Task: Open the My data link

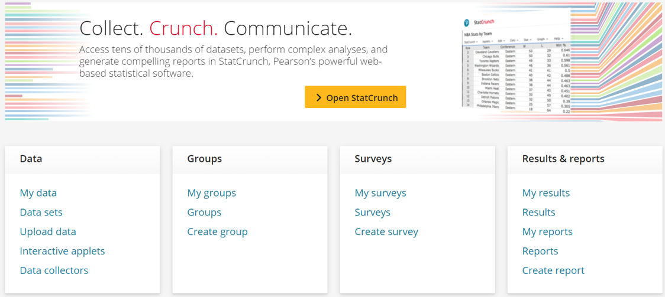Action: pyautogui.click(x=38, y=192)
